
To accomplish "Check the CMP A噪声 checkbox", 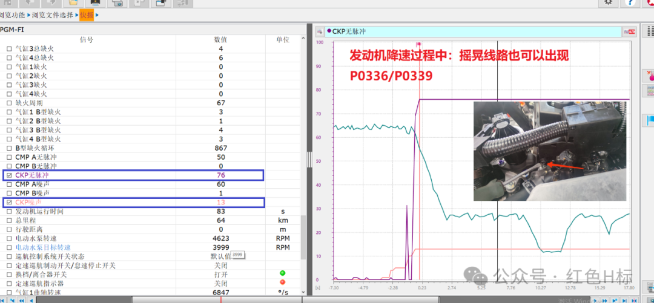I will (9, 184).
